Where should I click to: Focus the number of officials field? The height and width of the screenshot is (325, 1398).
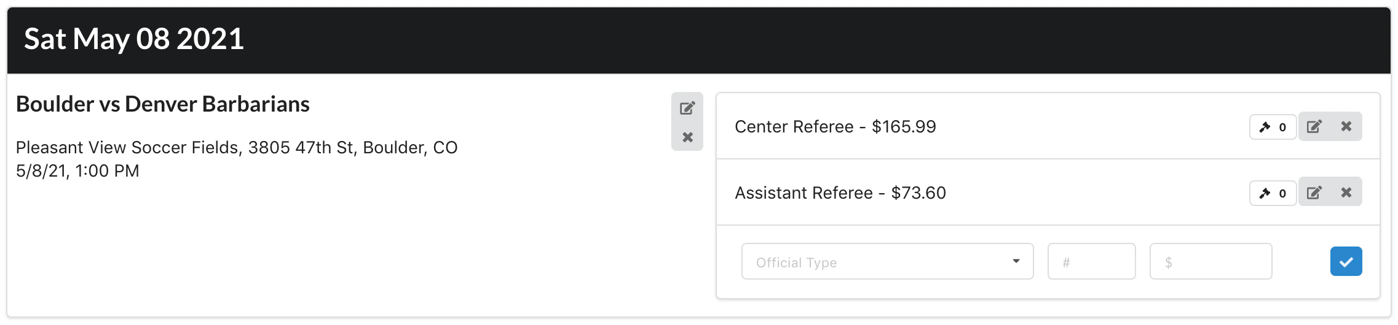click(1091, 261)
